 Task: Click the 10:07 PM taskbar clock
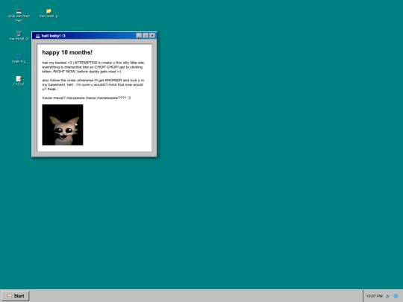374,296
